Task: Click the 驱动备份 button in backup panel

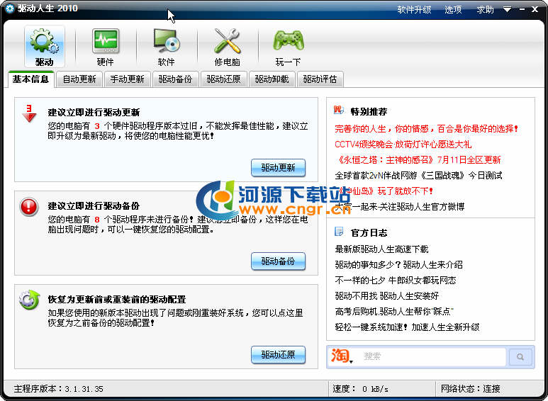Action: pyautogui.click(x=278, y=261)
